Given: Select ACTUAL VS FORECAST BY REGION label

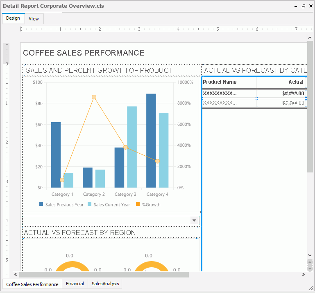Looking at the screenshot, I should (x=80, y=233).
